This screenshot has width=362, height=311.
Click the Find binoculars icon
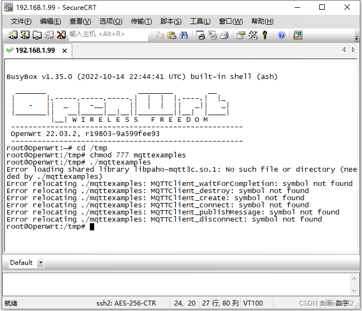click(184, 35)
